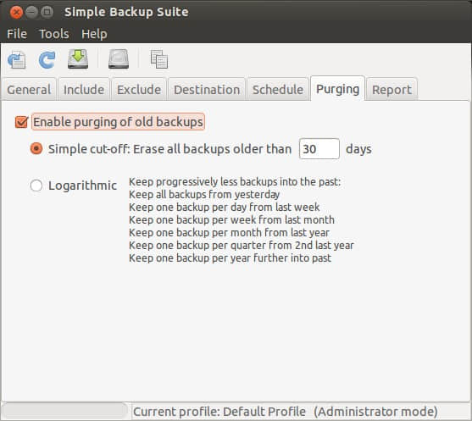This screenshot has height=421, width=472.
Task: Maximize the Simple Backup Suite window
Action: click(47, 13)
